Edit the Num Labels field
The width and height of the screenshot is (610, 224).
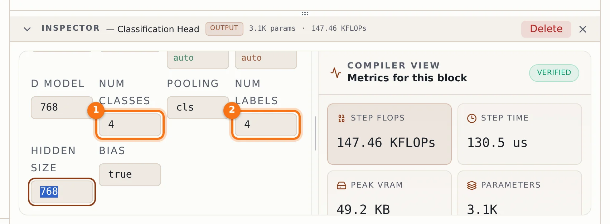(266, 124)
